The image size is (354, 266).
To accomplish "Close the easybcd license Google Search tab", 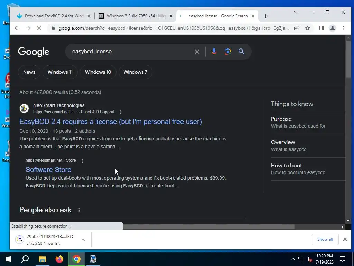I will [253, 16].
